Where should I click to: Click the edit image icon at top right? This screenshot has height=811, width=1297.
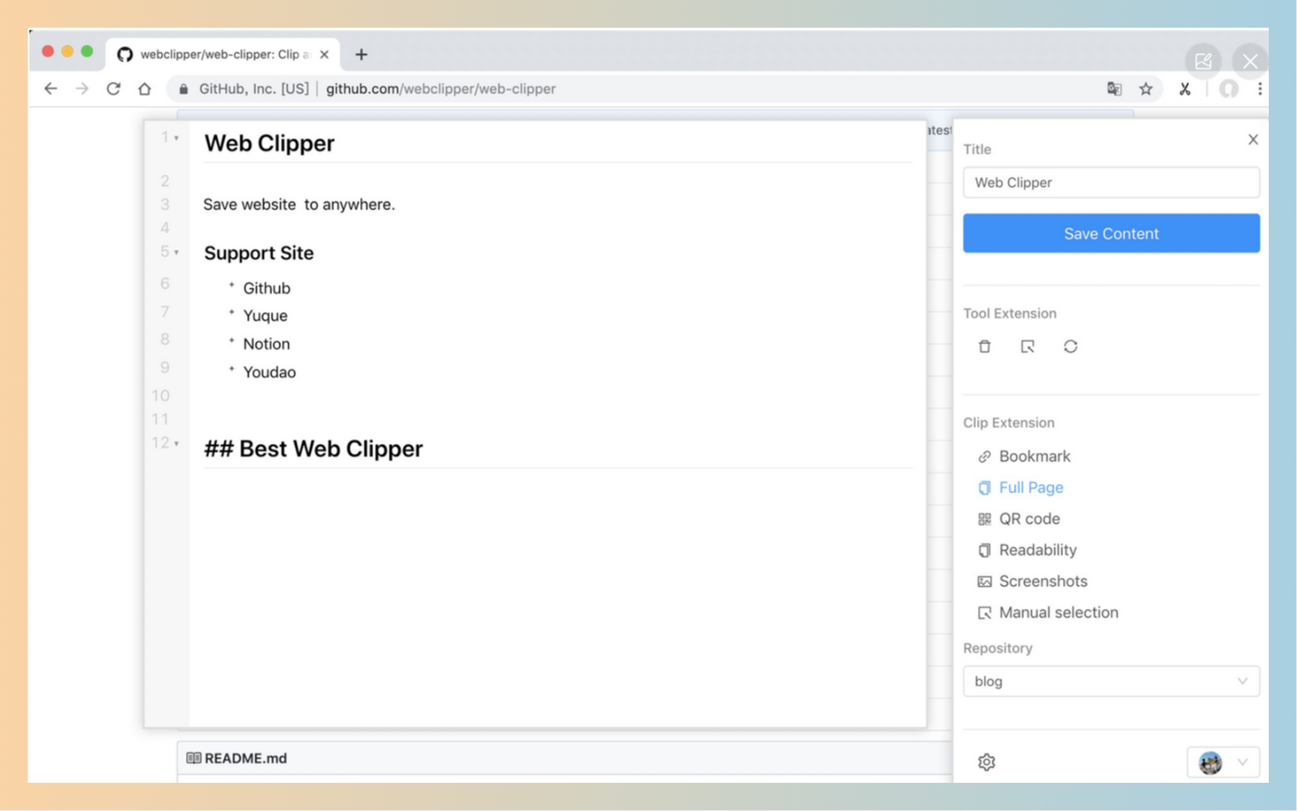(1203, 61)
